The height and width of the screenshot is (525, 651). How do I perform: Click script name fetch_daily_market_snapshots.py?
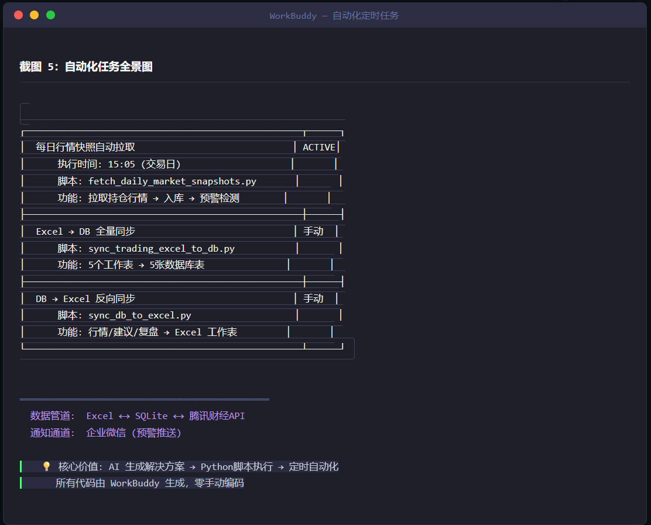tap(172, 181)
